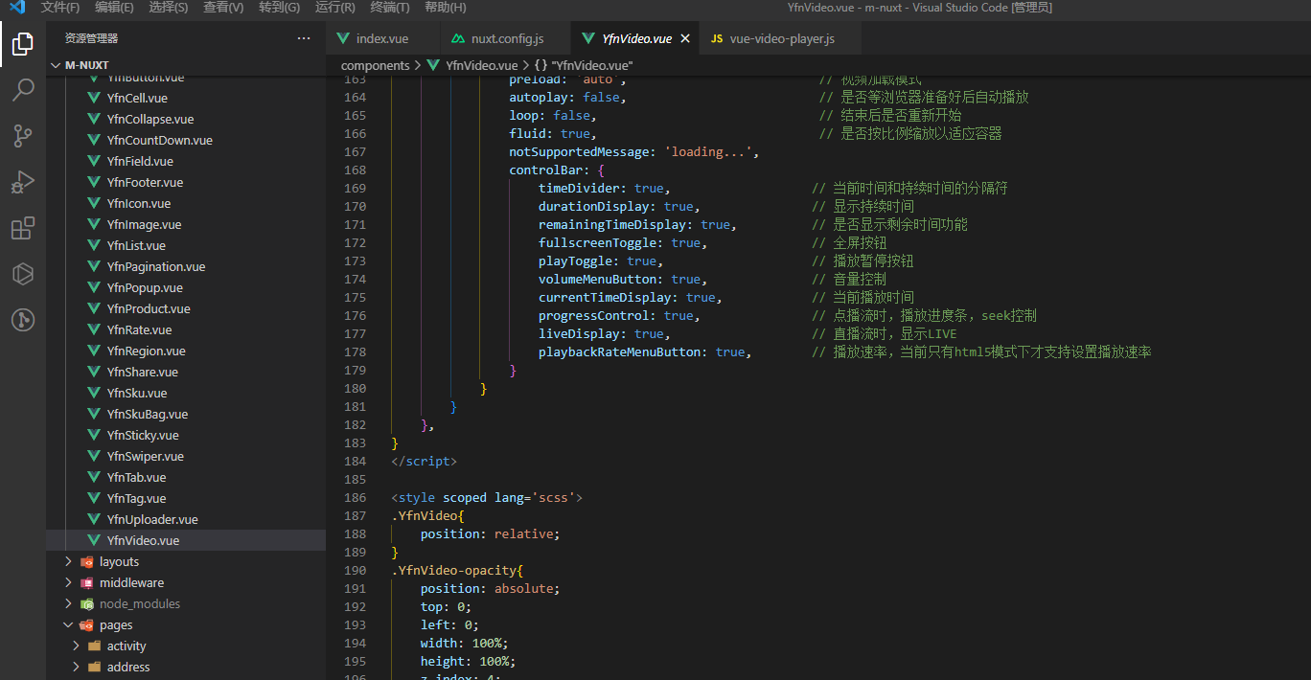Open YfnSkuBag.vue in the explorer
This screenshot has height=680, width=1311.
tap(186, 415)
